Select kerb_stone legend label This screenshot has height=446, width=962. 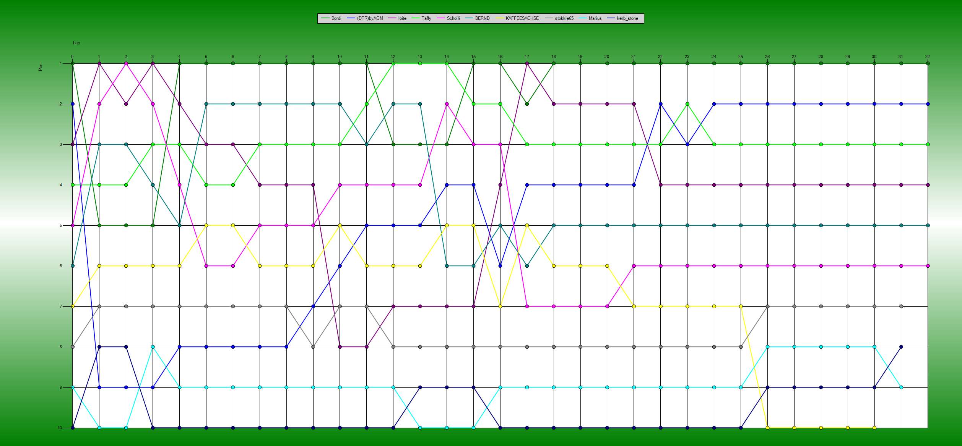point(627,18)
